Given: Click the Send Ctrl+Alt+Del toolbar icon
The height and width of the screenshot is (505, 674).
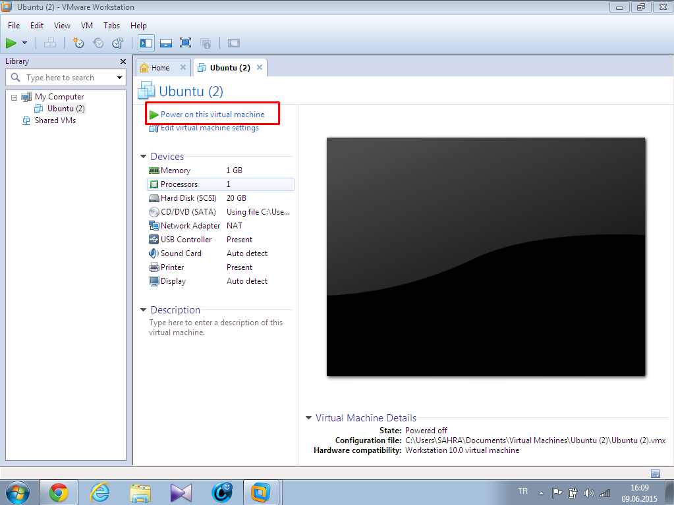Looking at the screenshot, I should [50, 43].
